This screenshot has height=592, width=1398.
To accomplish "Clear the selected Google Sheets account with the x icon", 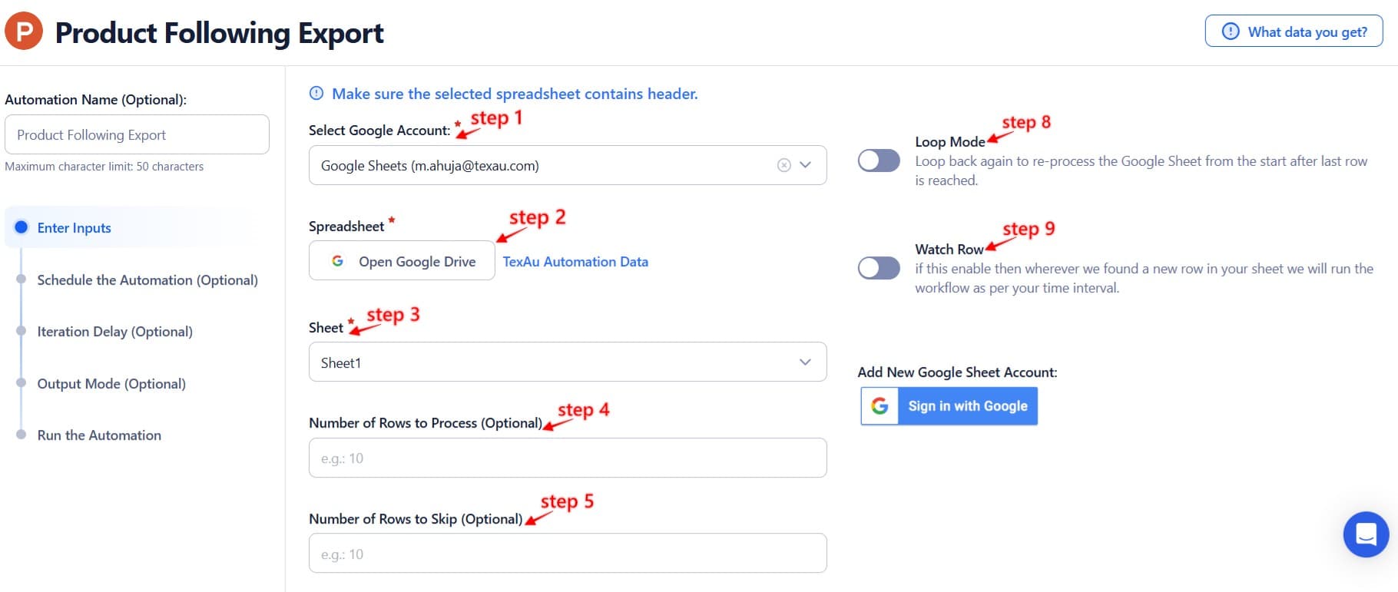I will [783, 164].
